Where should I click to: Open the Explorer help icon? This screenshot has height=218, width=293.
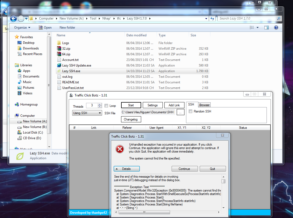click(276, 28)
